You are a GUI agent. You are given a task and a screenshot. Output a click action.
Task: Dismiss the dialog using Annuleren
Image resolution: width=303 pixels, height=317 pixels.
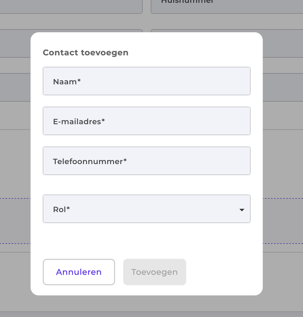79,272
